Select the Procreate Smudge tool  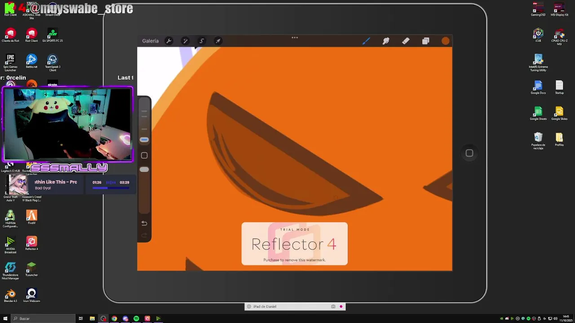(x=386, y=41)
